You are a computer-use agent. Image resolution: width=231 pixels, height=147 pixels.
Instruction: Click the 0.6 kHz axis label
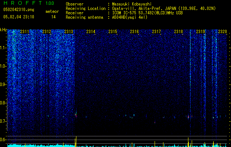pos(3,140)
